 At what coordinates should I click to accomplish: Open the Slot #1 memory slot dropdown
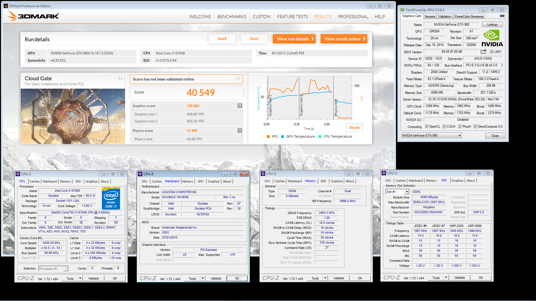(398, 192)
